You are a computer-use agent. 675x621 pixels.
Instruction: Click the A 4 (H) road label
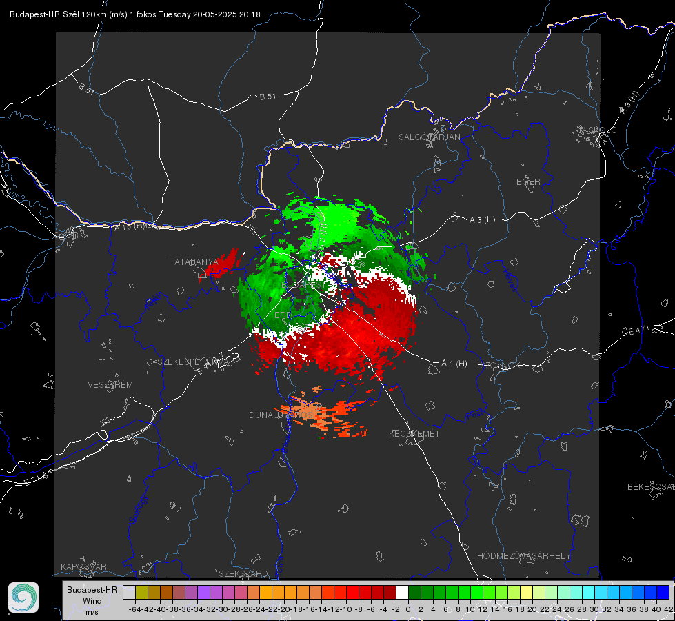point(454,364)
